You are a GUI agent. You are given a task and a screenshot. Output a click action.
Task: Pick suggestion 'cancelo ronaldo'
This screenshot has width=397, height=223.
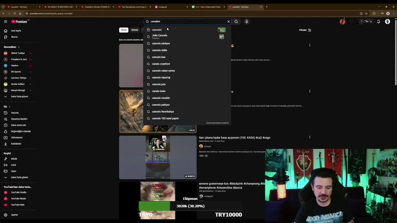(187, 98)
